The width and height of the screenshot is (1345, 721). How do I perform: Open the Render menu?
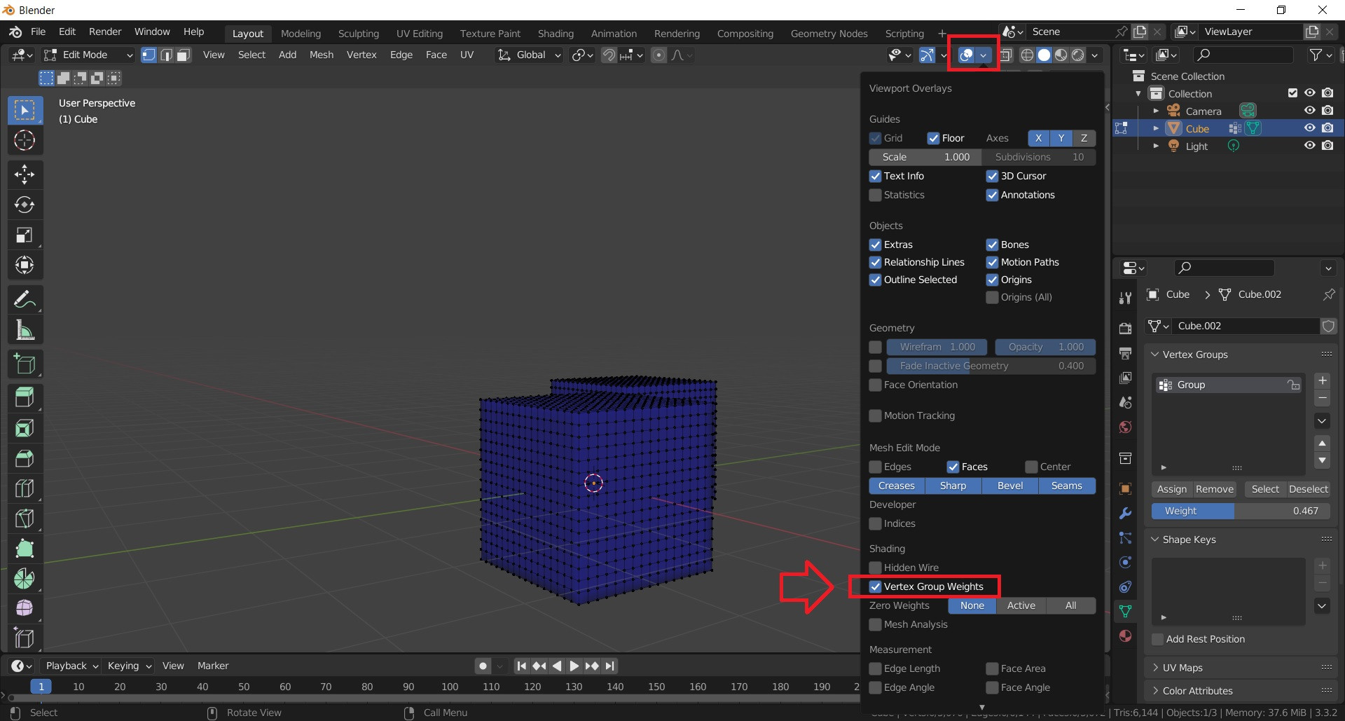(104, 32)
